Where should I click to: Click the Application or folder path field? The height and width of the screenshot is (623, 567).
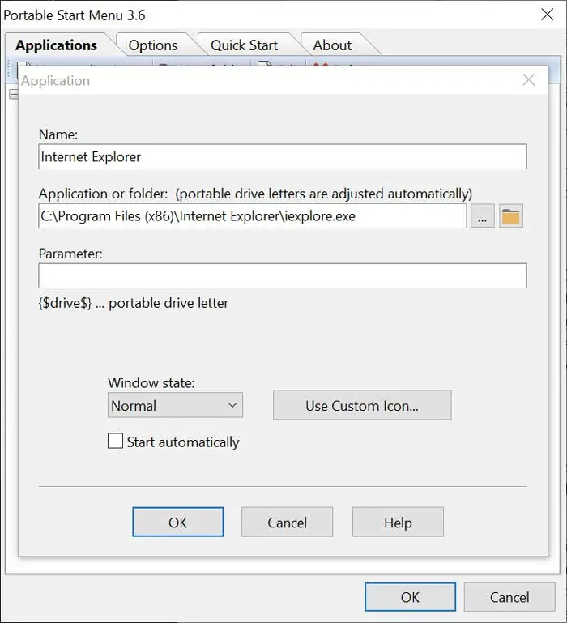point(252,216)
